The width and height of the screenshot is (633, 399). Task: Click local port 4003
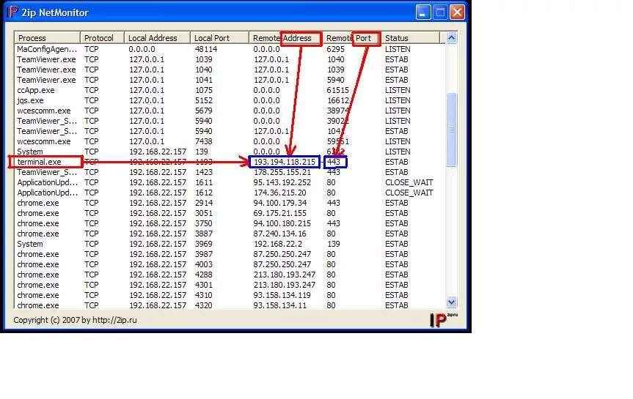[203, 265]
